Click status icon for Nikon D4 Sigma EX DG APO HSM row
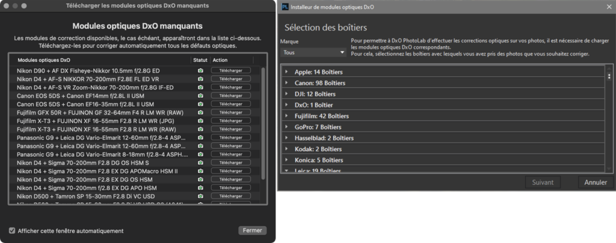This screenshot has height=243, width=616. 201,188
